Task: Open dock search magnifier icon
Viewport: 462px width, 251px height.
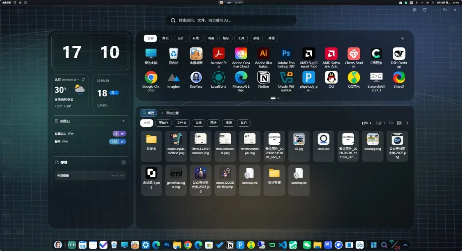Action: 384,245
